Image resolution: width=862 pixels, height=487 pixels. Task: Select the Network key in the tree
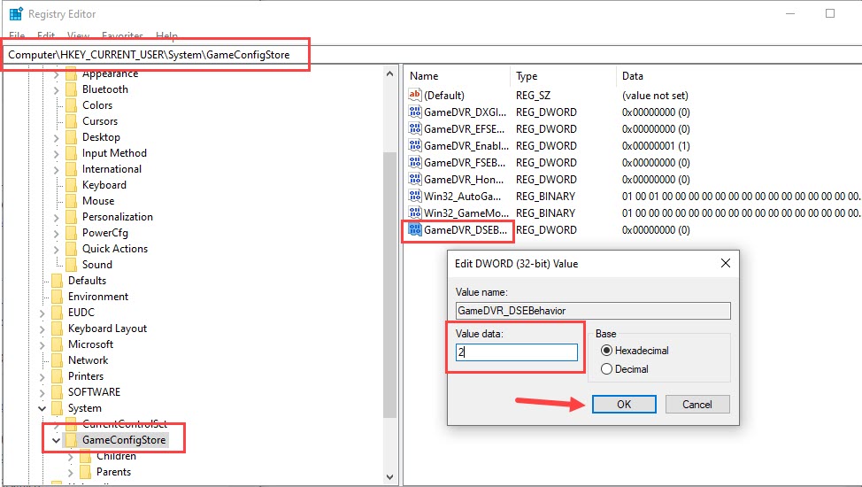(88, 360)
